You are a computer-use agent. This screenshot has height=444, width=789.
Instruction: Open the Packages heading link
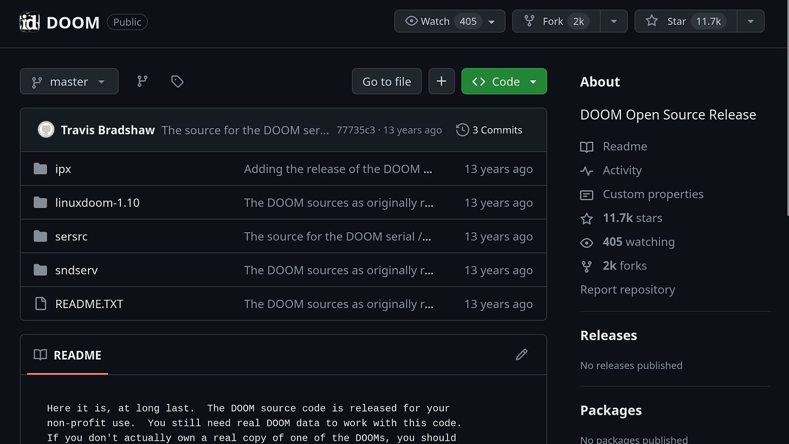[611, 410]
